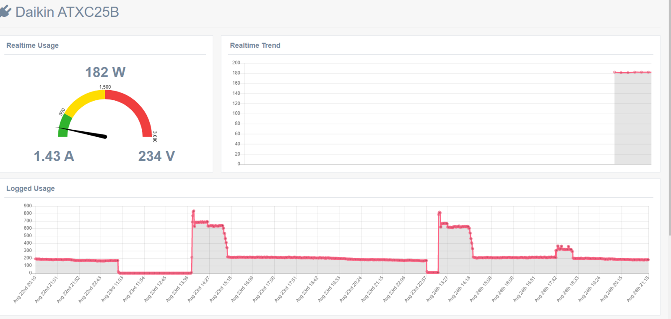Click the Aug 23rd 14:27 power spike peak
Image resolution: width=671 pixels, height=319 pixels.
tap(193, 211)
